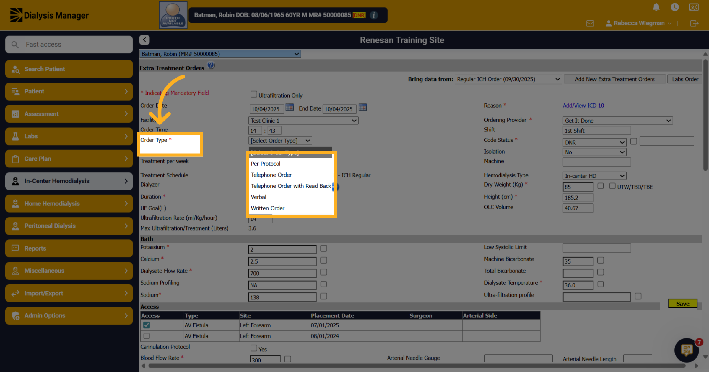
Task: Choose Per Protocol order type
Action: click(290, 164)
